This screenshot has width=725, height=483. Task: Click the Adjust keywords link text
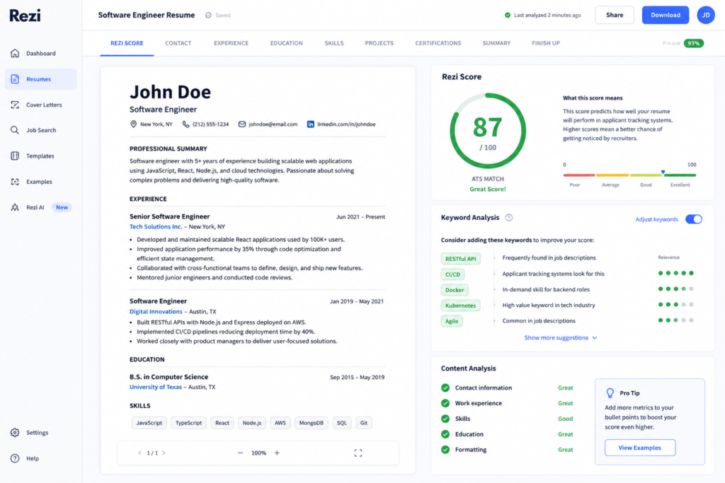point(656,219)
